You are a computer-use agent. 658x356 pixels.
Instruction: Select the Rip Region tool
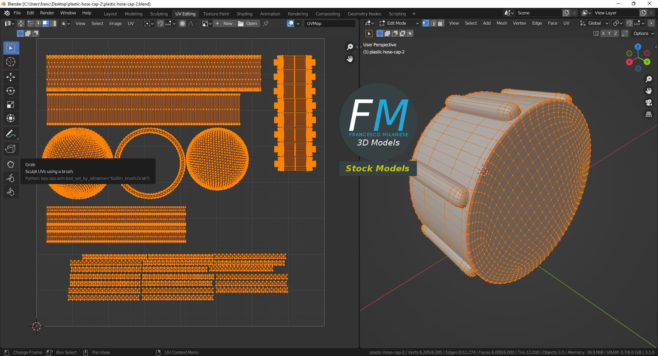point(11,149)
